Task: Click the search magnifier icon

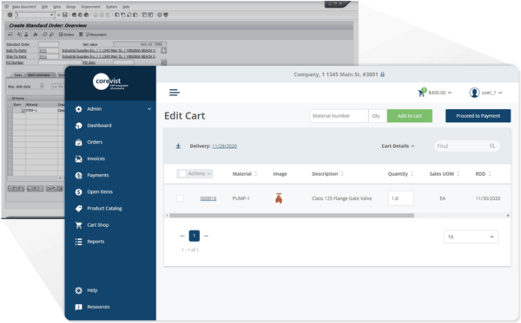Action: coord(492,146)
